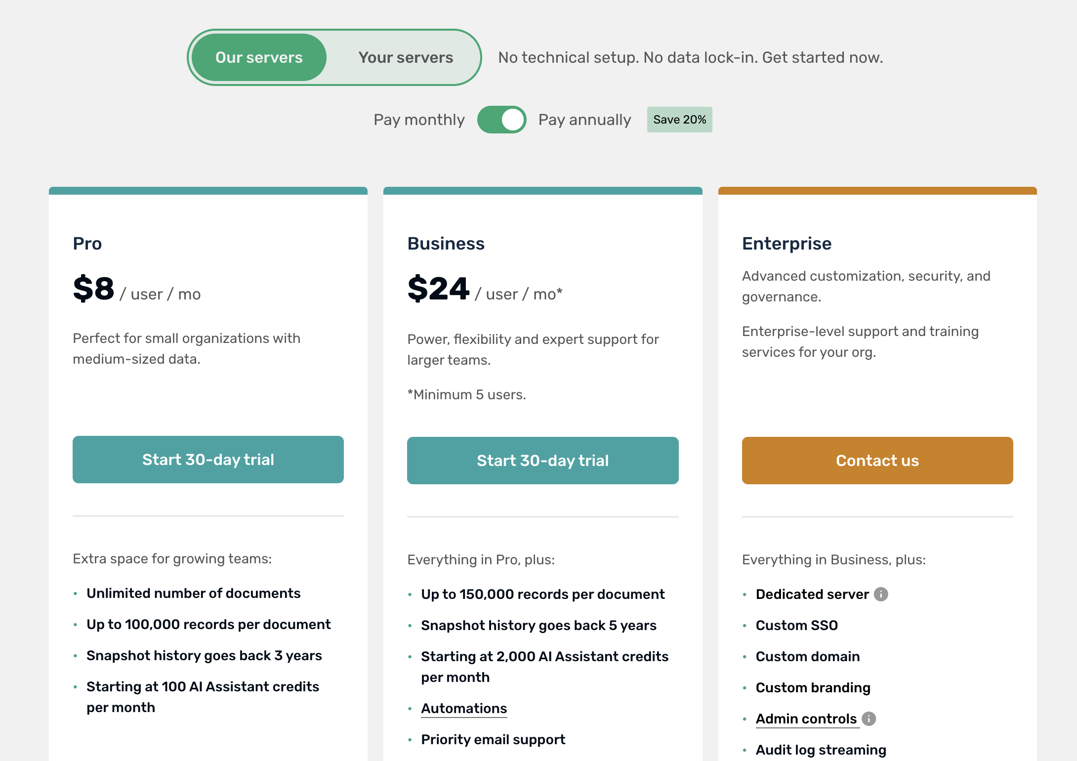
Task: Click the Dedicated server feature text
Action: click(x=812, y=594)
